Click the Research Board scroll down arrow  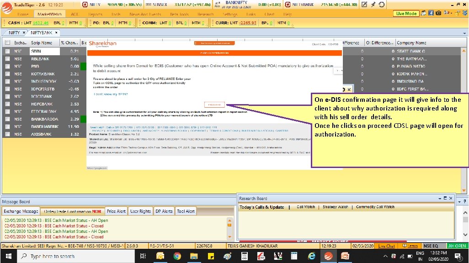465,235
